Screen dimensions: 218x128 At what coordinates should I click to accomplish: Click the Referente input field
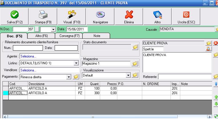[x=185, y=77]
